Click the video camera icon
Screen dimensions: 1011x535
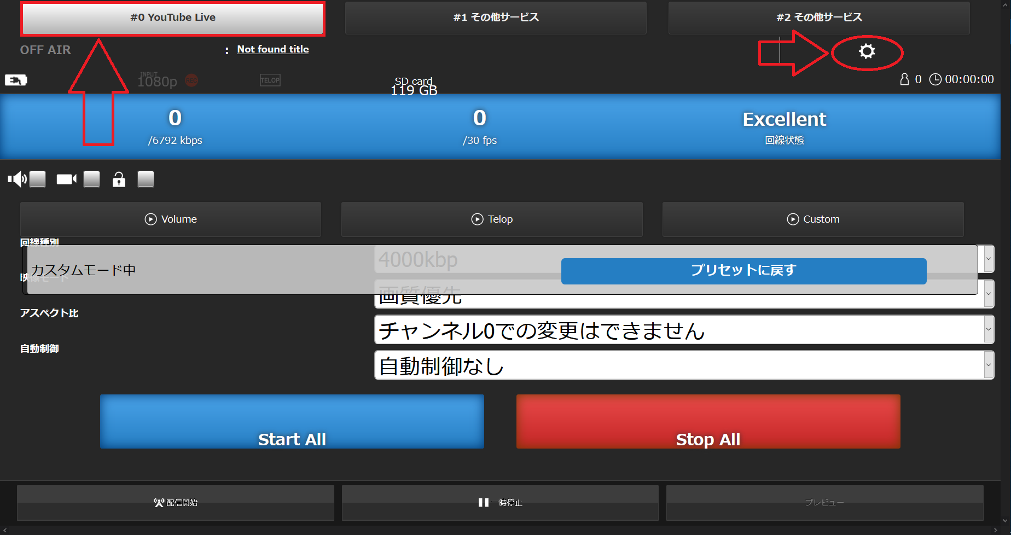(66, 179)
